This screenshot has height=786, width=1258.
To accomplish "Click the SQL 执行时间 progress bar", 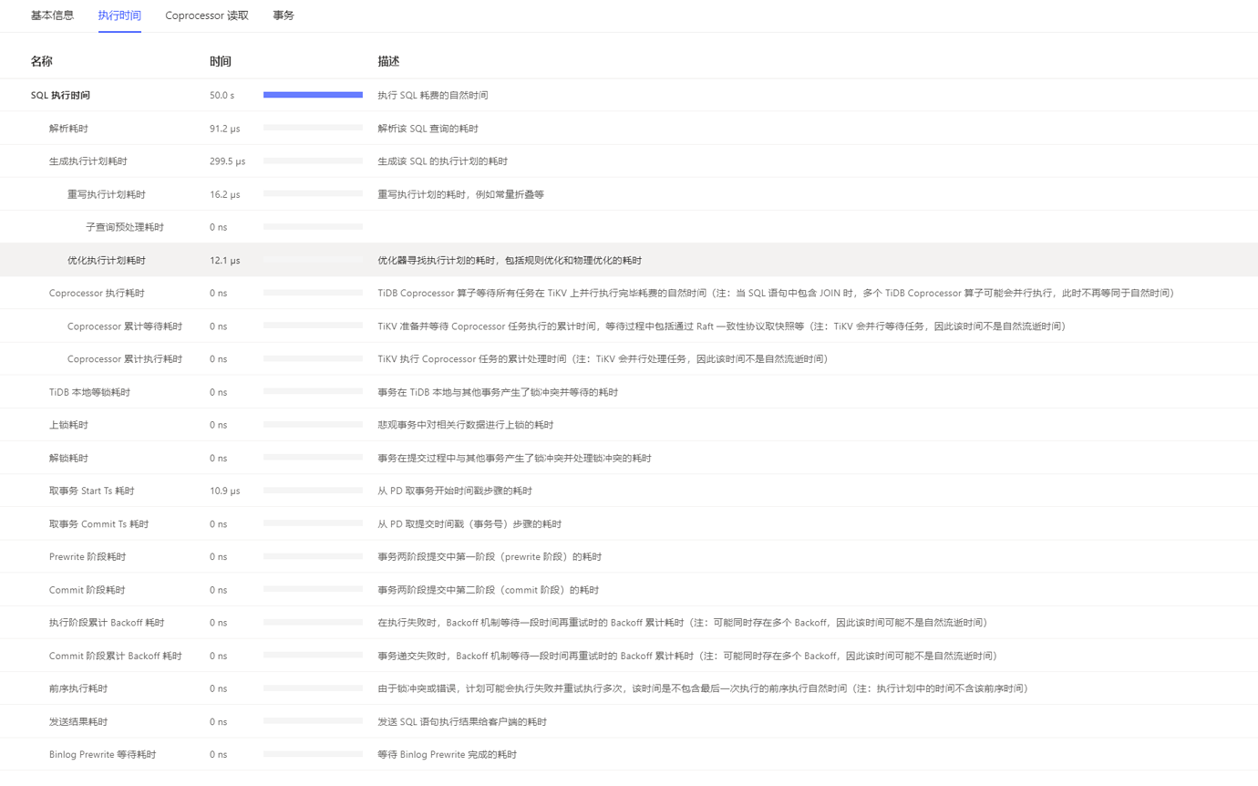I will click(313, 95).
